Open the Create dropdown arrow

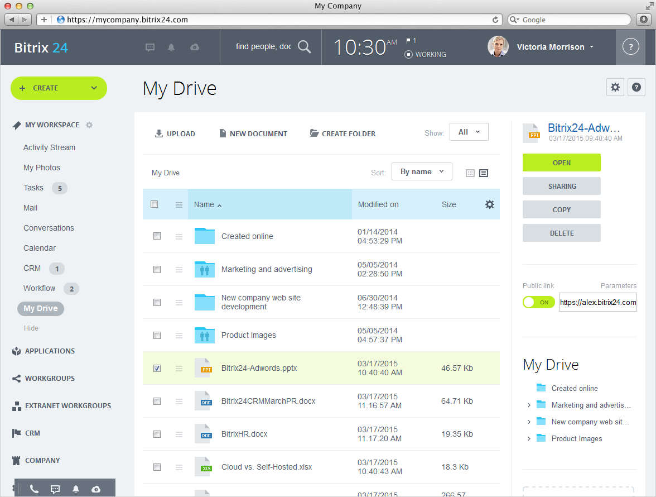click(94, 88)
